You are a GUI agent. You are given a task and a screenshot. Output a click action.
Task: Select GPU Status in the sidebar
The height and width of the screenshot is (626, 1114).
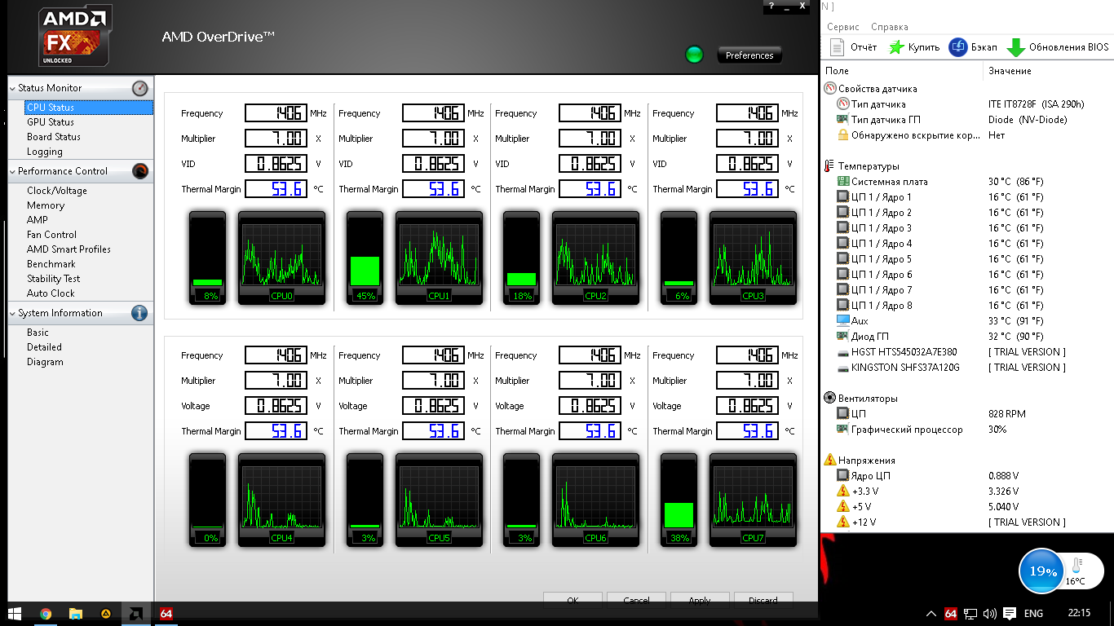pyautogui.click(x=51, y=122)
